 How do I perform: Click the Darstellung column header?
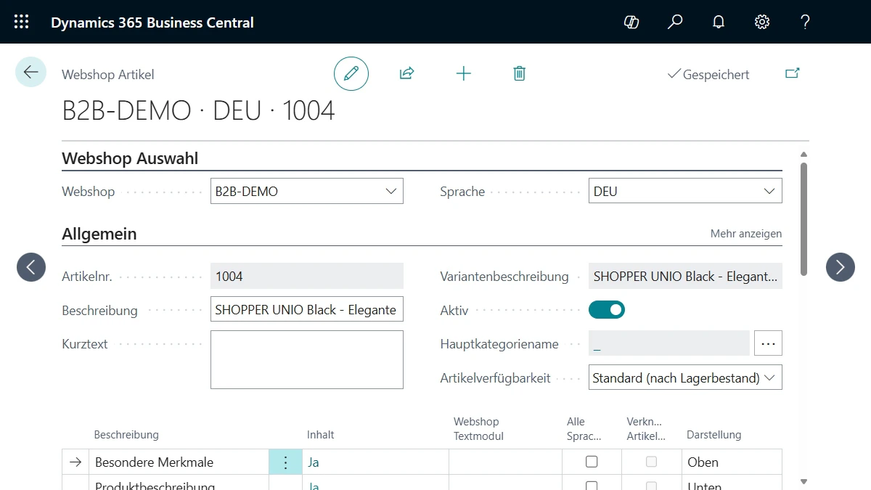pyautogui.click(x=714, y=435)
